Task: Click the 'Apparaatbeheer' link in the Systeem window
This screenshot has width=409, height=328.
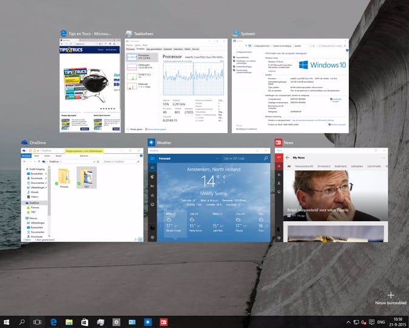Action: pyautogui.click(x=242, y=57)
